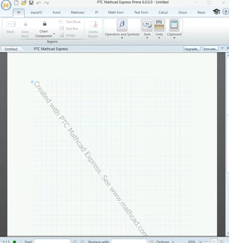This screenshot has height=243, width=229.
Task: Click the find next arrow
Action: tap(82, 241)
